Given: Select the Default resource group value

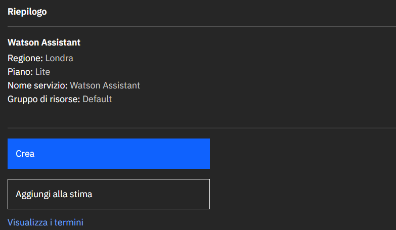Looking at the screenshot, I should coord(97,99).
